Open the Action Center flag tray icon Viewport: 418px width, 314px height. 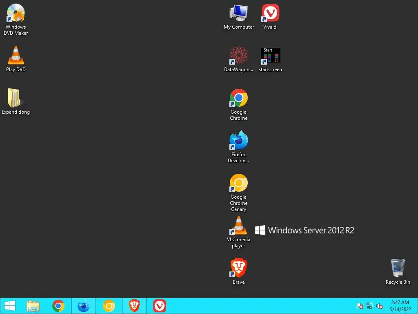click(x=360, y=306)
